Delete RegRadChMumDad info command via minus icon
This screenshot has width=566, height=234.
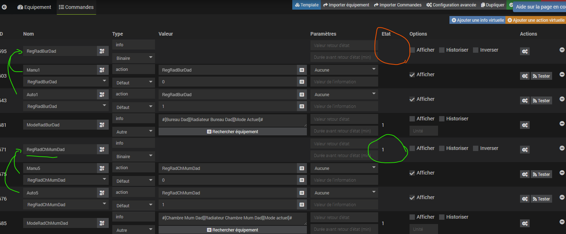(x=562, y=148)
